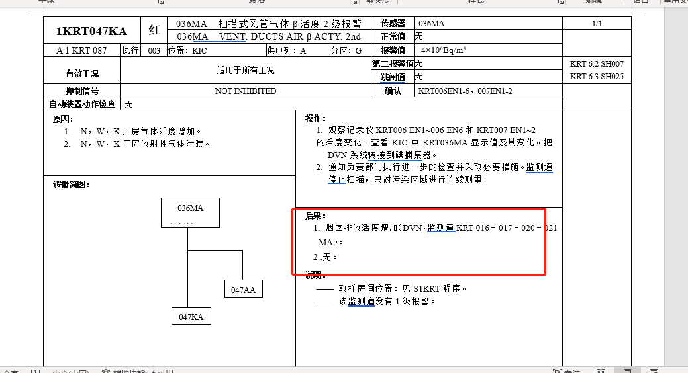Switch to Web Layout view
Viewport: 688px width, 373px height.
click(653, 371)
